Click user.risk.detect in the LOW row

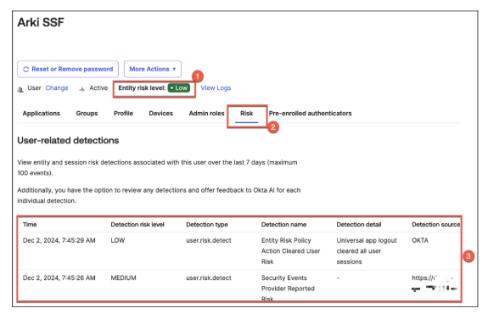[x=209, y=240]
